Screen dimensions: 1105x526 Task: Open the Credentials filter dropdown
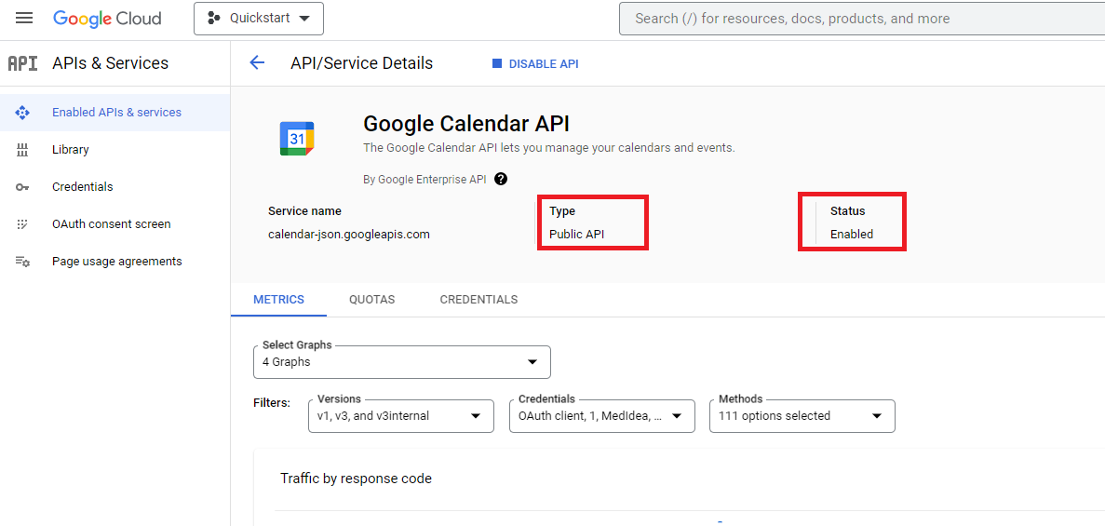click(x=601, y=416)
